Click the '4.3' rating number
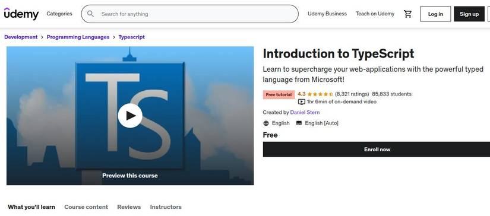Screen dimensions: 490x216 pos(302,94)
